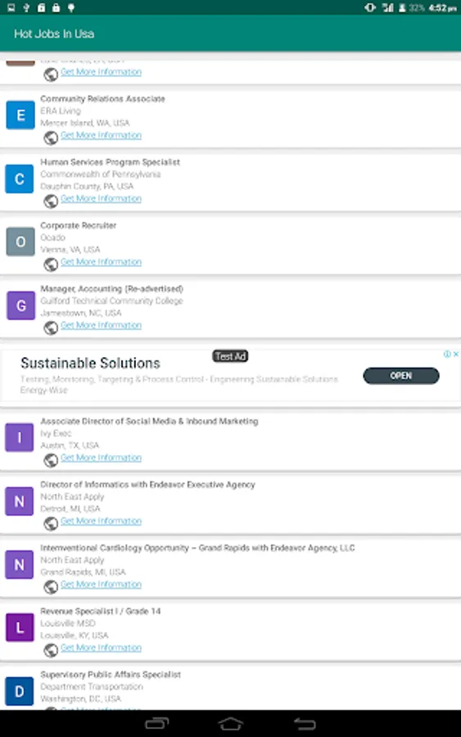Select Community Relations Associate job title
Image resolution: width=461 pixels, height=737 pixels.
[102, 99]
